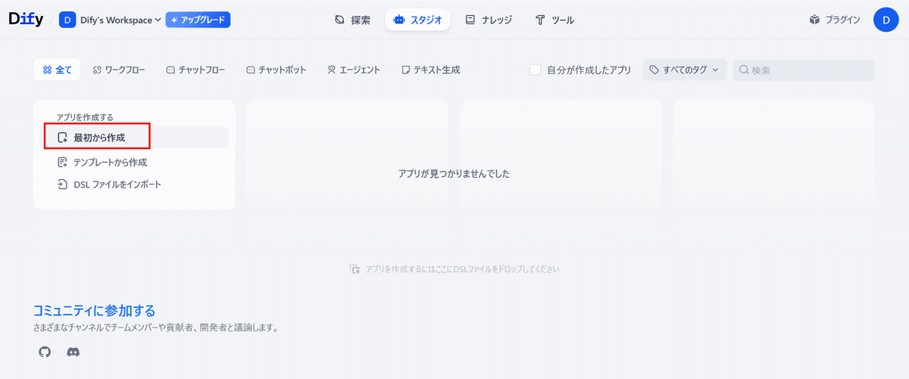Click the magnifier search icon
This screenshot has width=909, height=379.
point(744,70)
